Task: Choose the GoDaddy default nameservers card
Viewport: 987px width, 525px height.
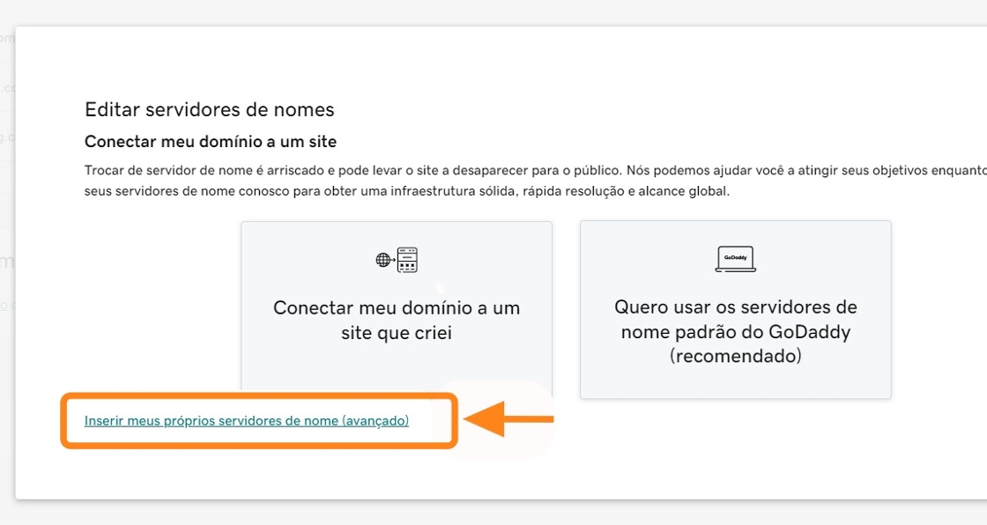Action: [x=735, y=308]
